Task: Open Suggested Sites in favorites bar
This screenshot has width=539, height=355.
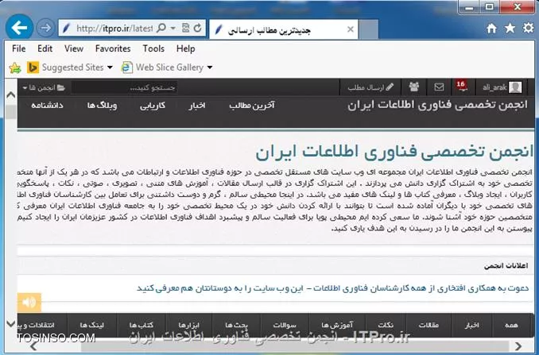Action: tap(66, 68)
